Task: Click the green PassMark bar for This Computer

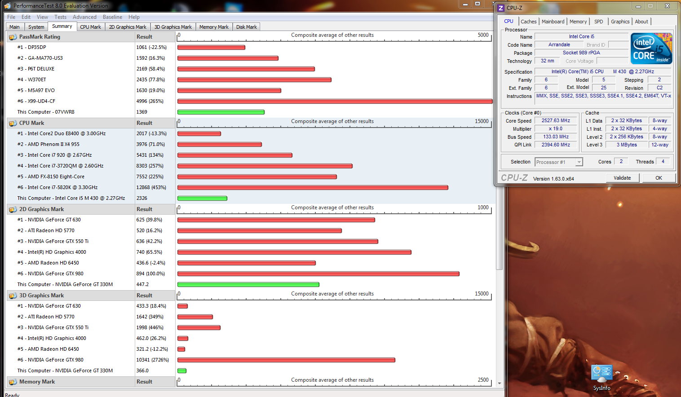Action: [x=221, y=112]
